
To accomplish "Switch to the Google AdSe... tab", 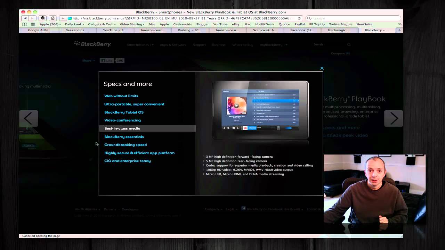I will (39, 30).
